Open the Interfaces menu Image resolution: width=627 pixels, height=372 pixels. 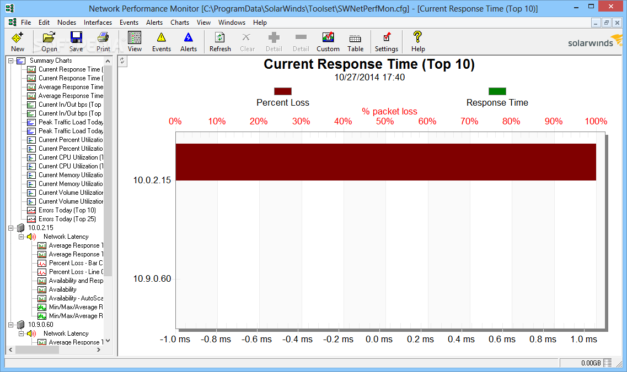click(x=98, y=23)
